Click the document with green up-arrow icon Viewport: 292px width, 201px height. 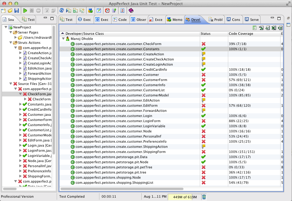[114, 11]
